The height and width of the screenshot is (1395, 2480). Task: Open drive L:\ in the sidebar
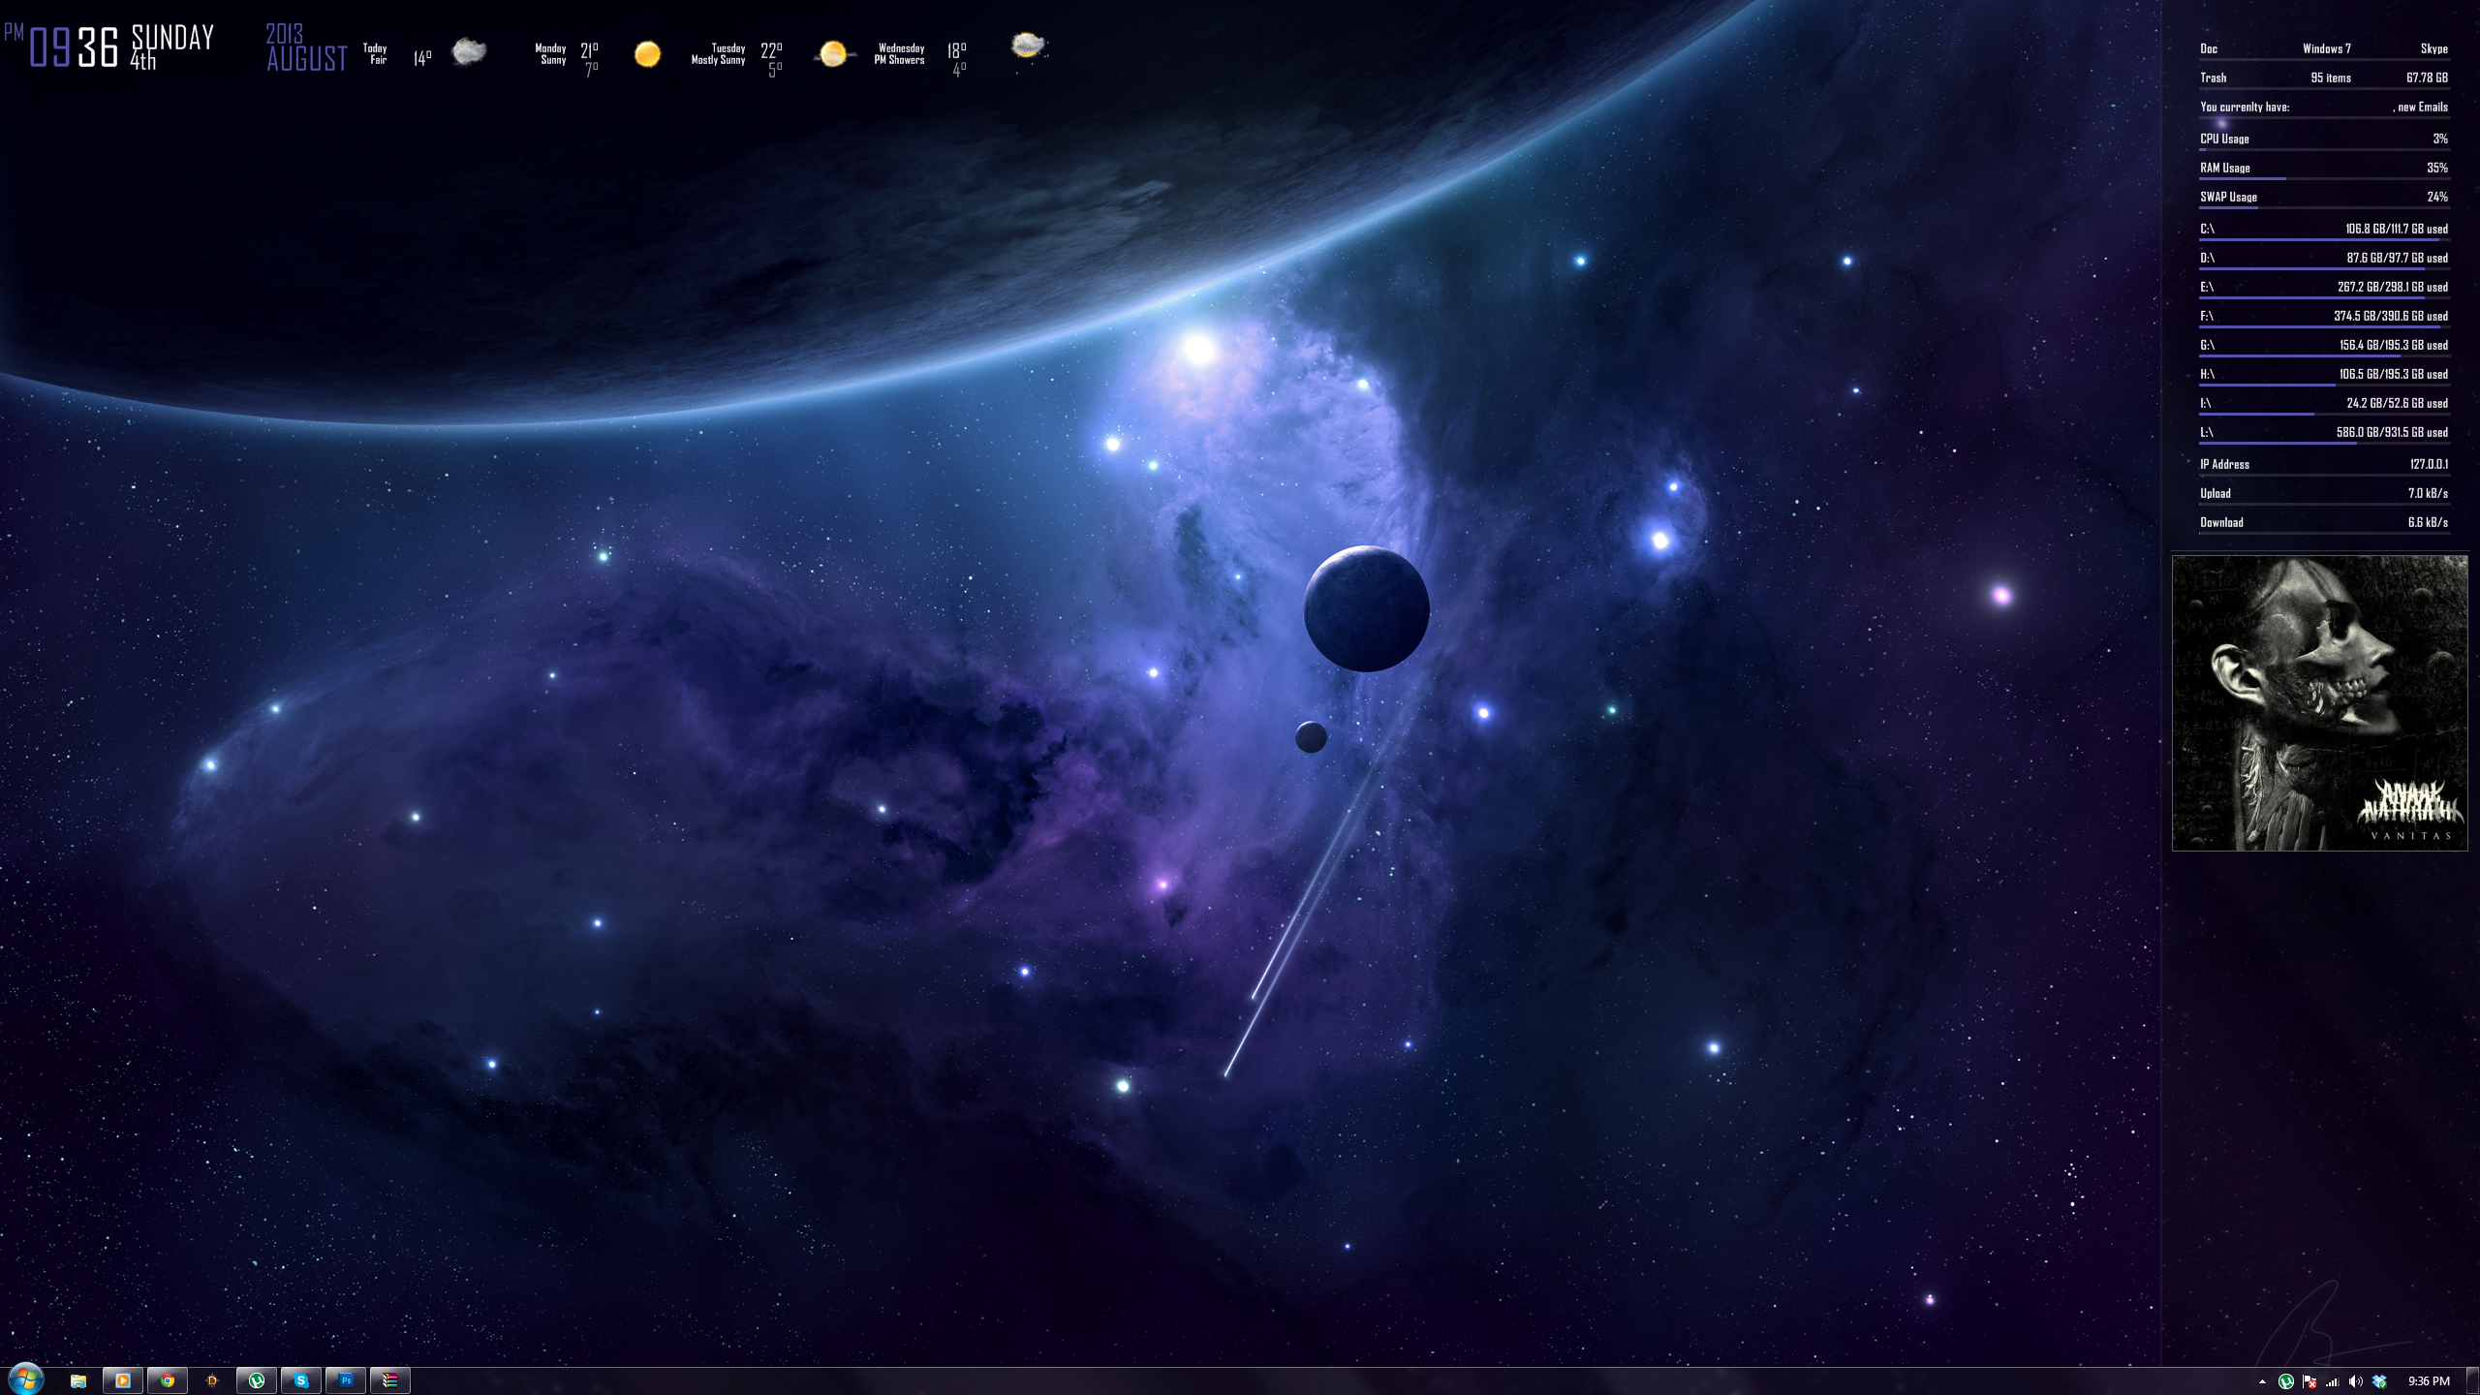(x=2206, y=432)
